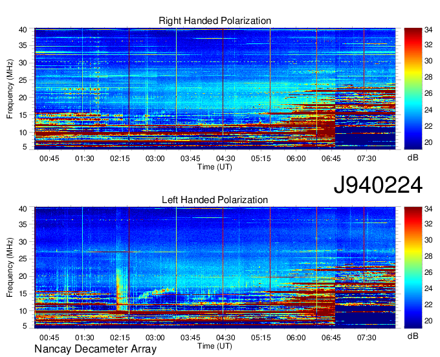Click the 5 MHz tick label of left-handed plot
Image resolution: width=440 pixels, height=357 pixels.
[25, 326]
